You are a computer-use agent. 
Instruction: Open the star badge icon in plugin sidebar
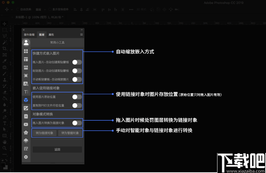pyautogui.click(x=26, y=133)
